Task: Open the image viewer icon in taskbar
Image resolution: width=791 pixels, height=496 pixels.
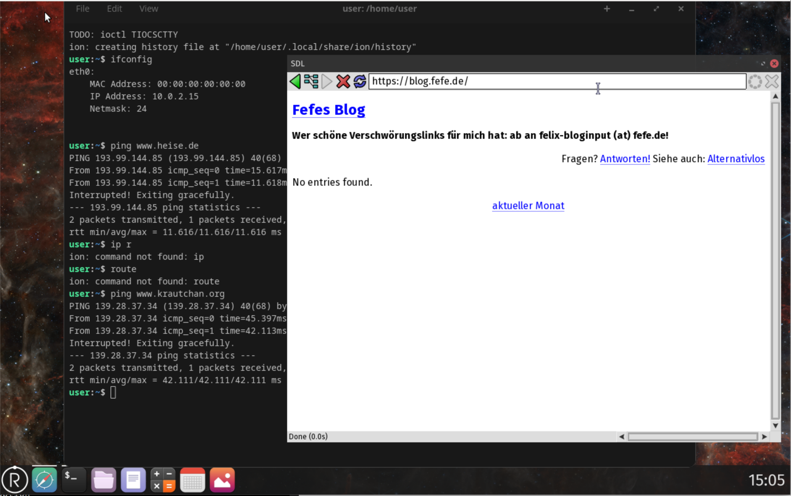Action: click(x=222, y=480)
